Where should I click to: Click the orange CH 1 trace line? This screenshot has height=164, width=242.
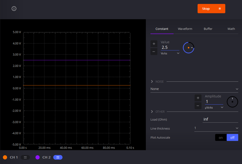pyautogui.click(x=77, y=86)
